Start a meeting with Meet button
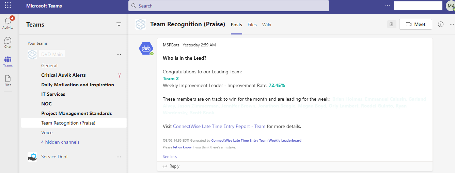The height and width of the screenshot is (173, 455). coord(415,24)
